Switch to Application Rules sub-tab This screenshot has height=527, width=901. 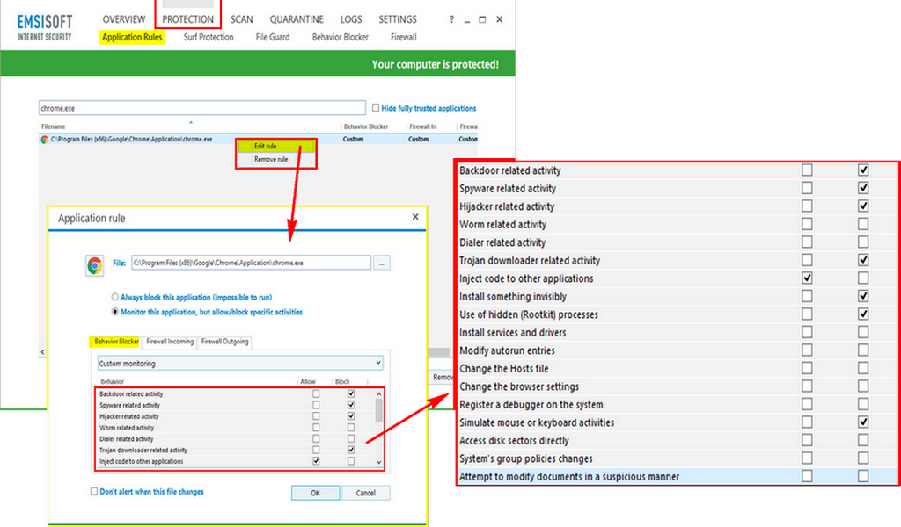[x=132, y=37]
